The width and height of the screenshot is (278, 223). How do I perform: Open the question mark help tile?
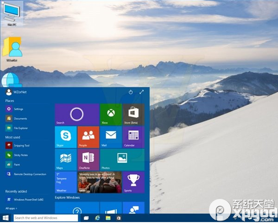[77, 208]
